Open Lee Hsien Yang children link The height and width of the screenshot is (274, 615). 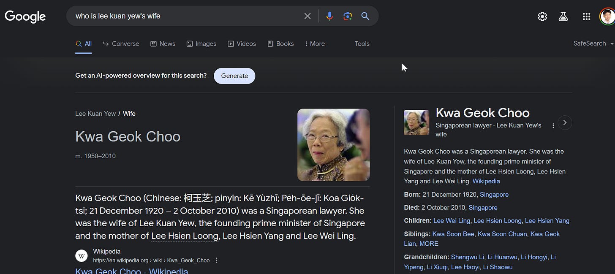[x=547, y=221]
